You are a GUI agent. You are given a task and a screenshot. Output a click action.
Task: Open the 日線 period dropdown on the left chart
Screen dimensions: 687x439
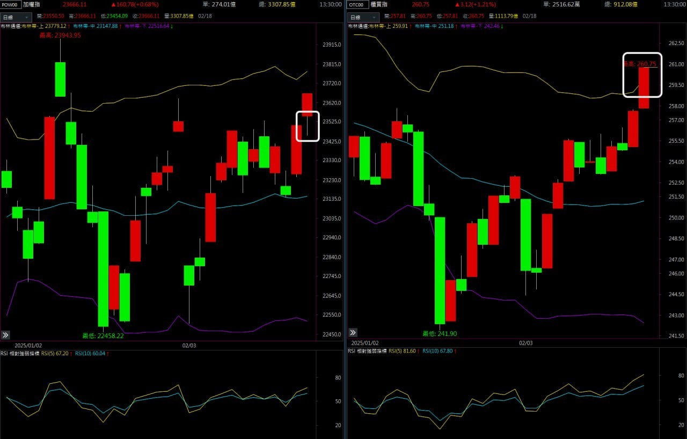click(x=17, y=17)
